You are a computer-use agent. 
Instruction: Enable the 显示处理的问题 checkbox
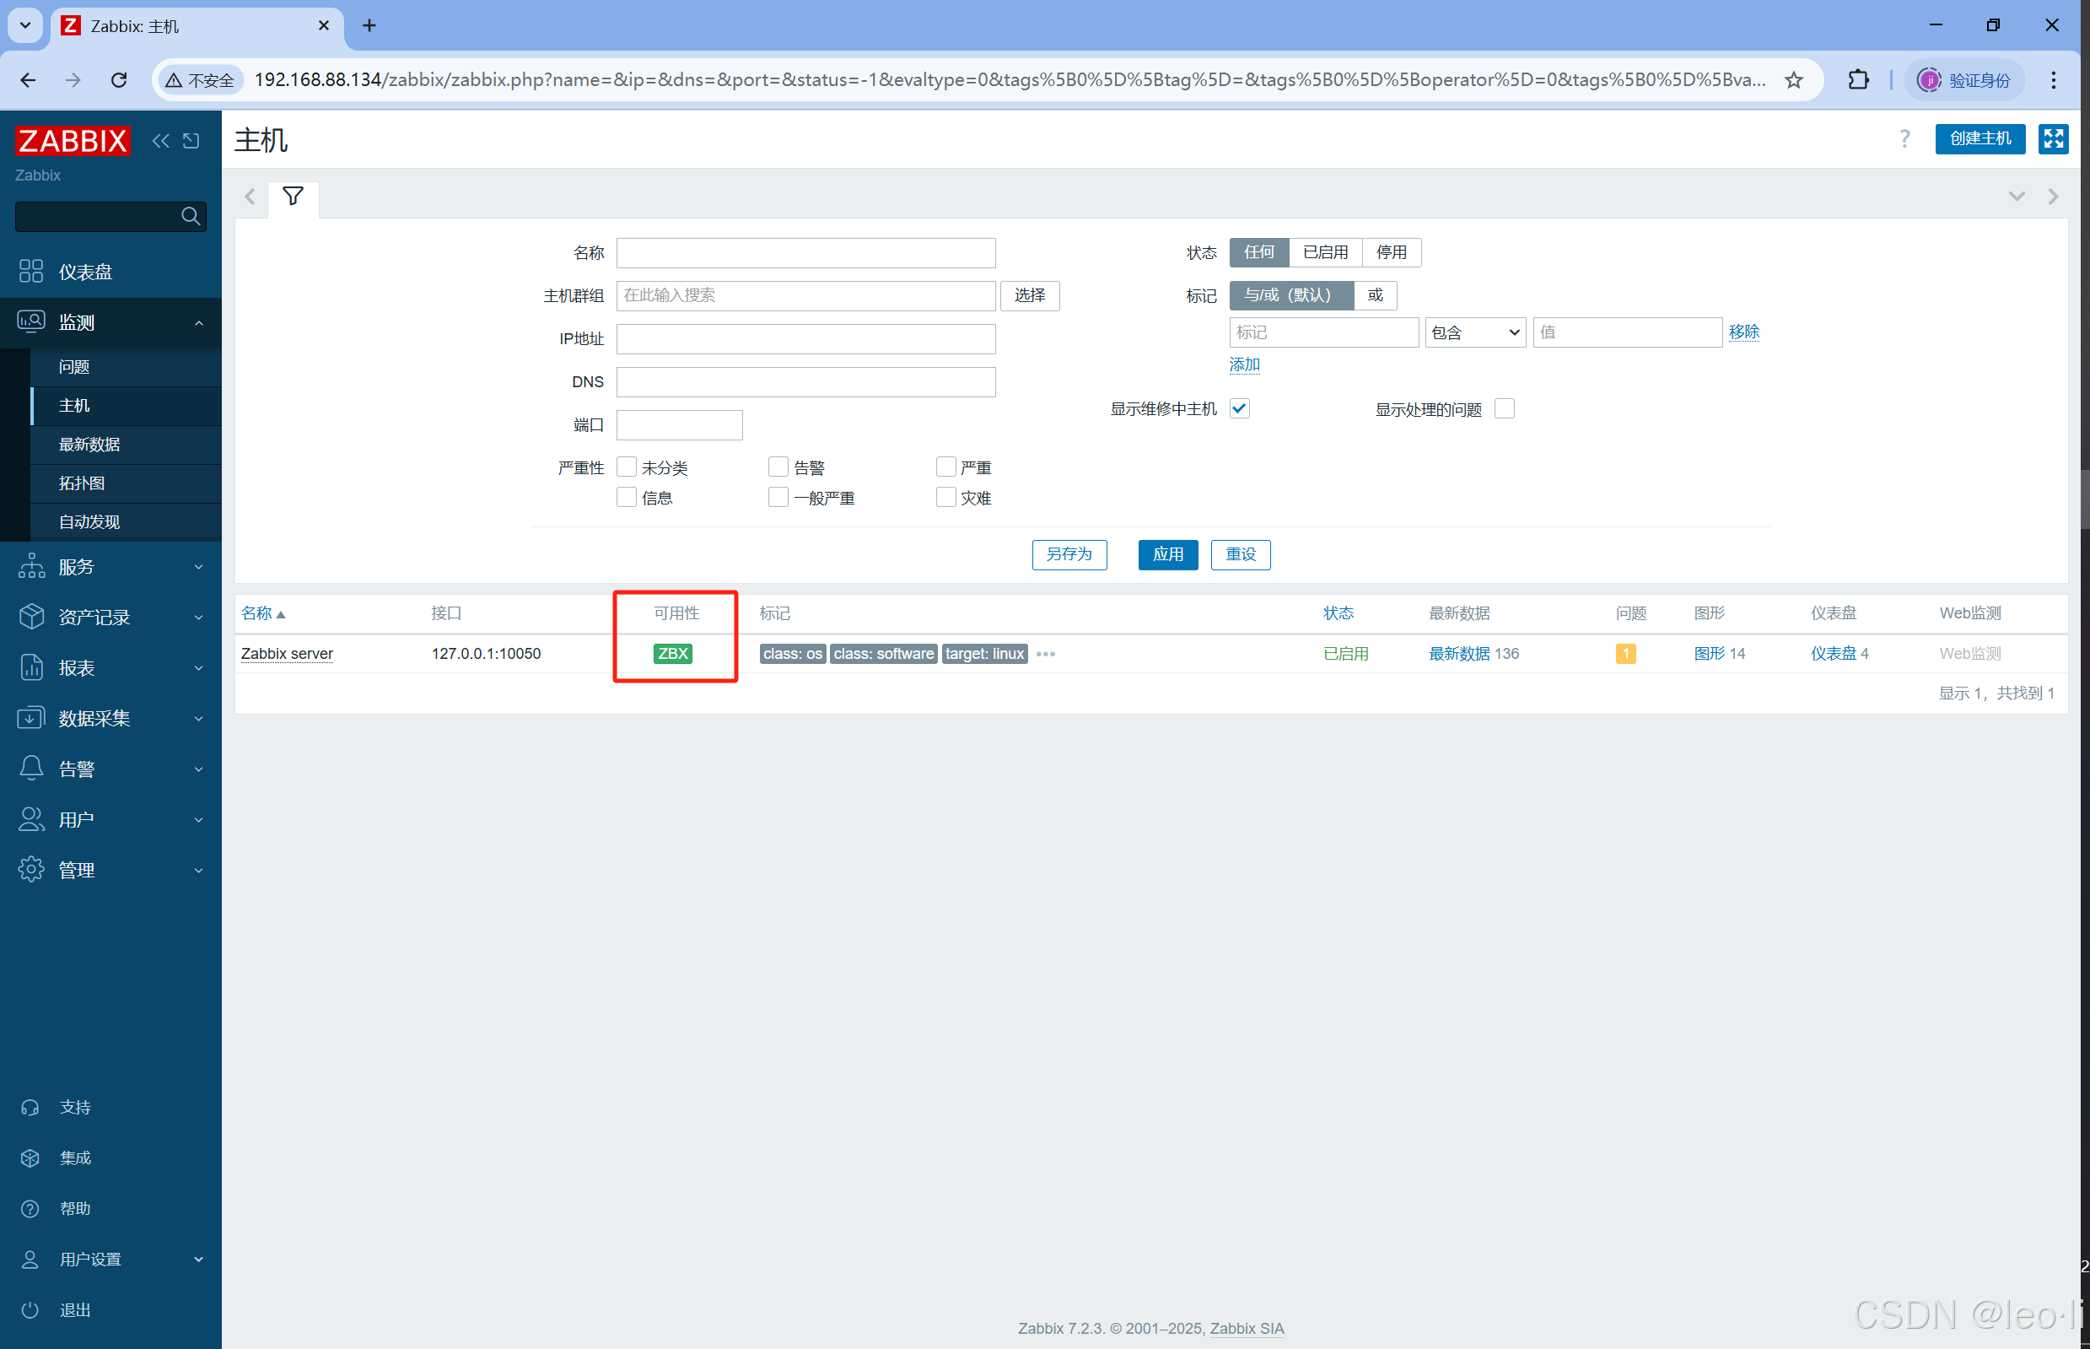click(1504, 409)
